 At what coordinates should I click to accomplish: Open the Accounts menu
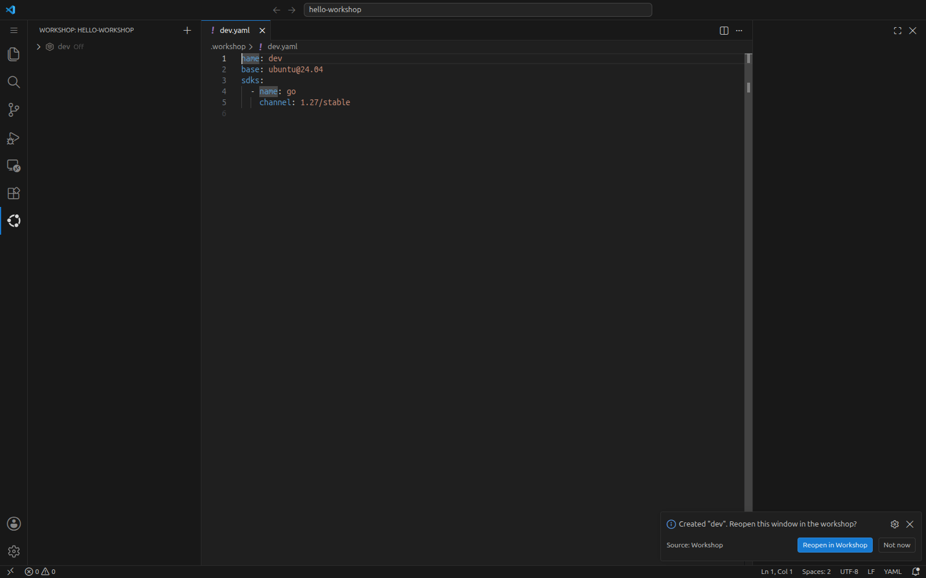click(13, 524)
